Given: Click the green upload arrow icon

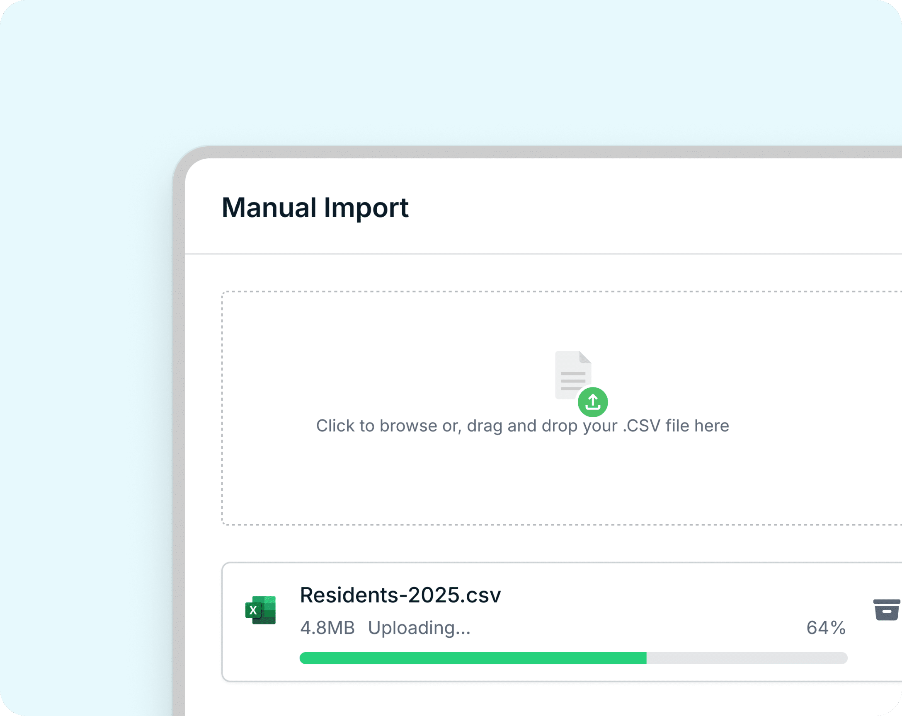Looking at the screenshot, I should 592,402.
